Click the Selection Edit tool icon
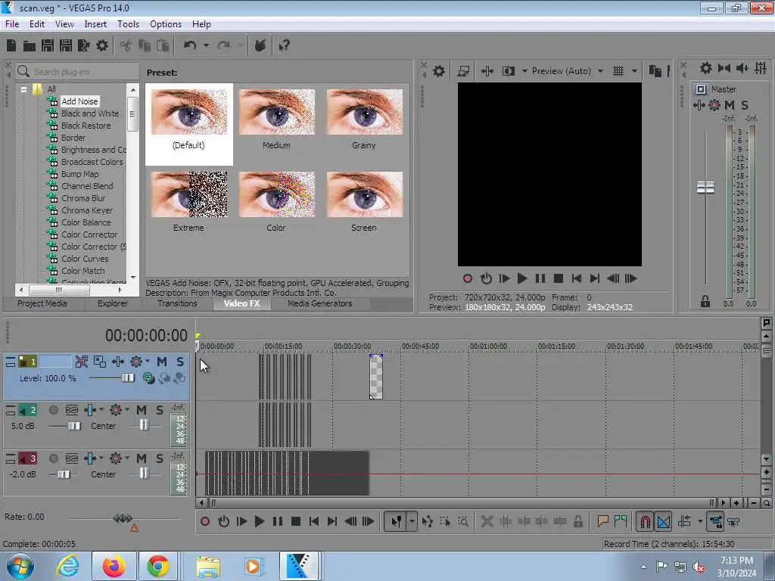The image size is (775, 581). [x=445, y=521]
